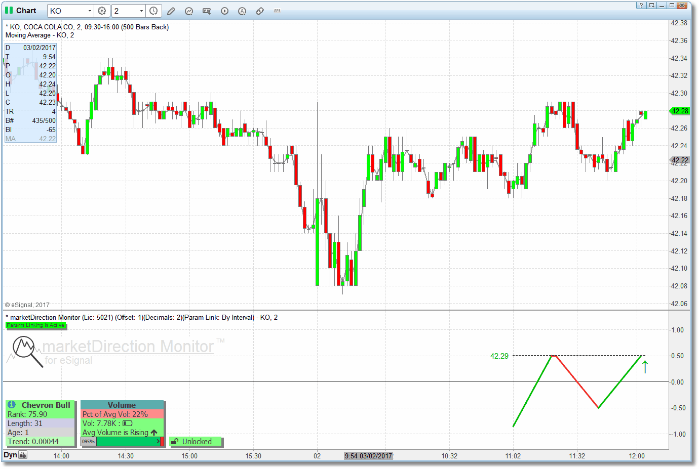Expand the KO symbol dropdown
This screenshot has height=469, width=699.
pos(90,11)
